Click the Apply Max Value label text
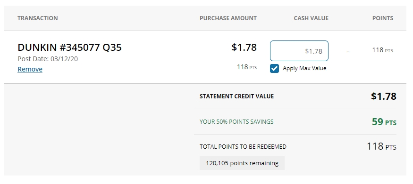Image resolution: width=413 pixels, height=184 pixels. 304,68
